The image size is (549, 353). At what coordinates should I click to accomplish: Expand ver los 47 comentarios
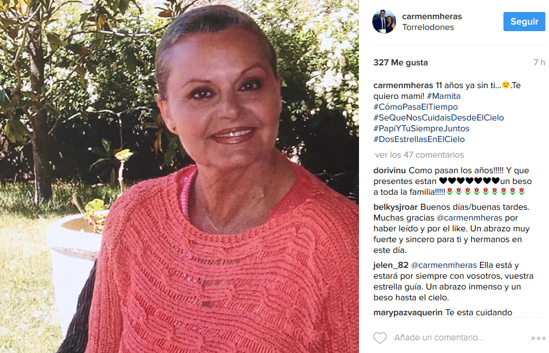[x=420, y=155]
